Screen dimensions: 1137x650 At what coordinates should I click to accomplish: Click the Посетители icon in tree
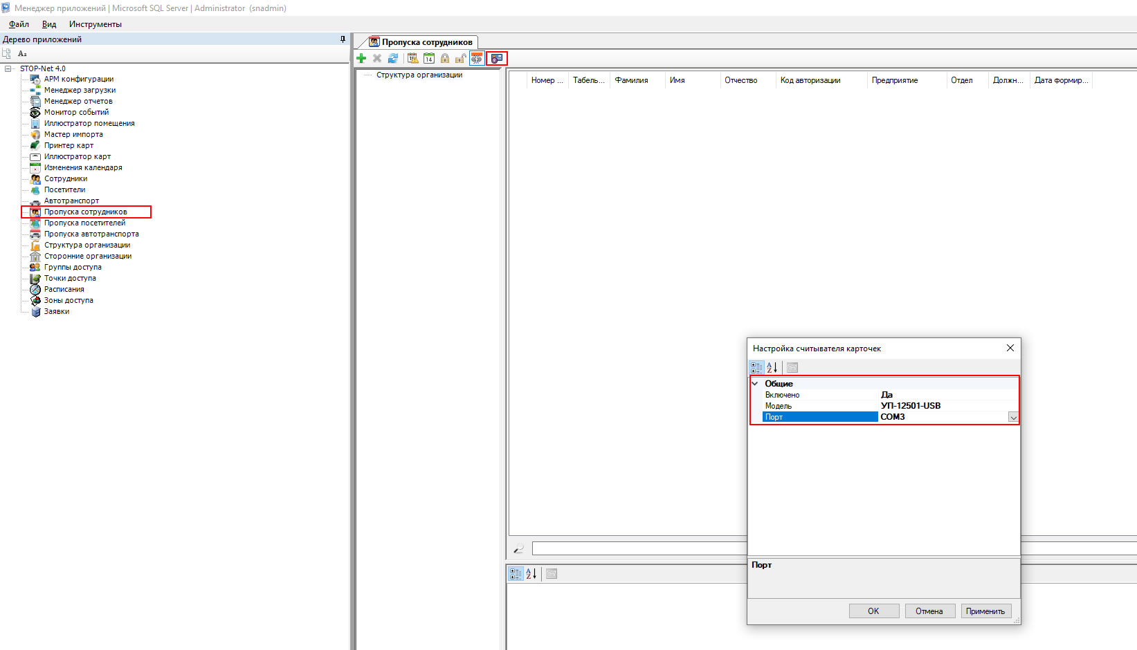tap(35, 189)
